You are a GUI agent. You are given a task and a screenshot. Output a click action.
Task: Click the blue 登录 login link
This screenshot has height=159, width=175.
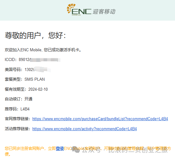tap(60, 148)
